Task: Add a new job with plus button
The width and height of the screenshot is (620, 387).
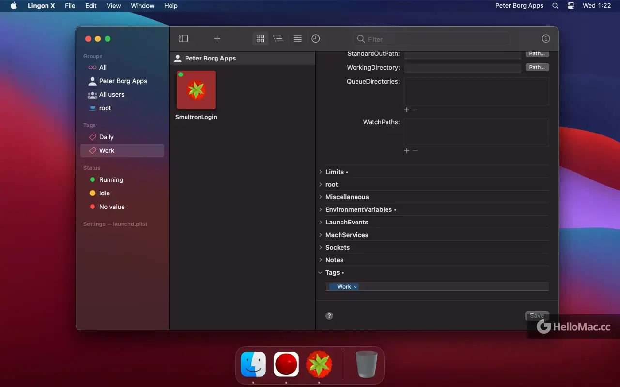Action: (x=217, y=39)
